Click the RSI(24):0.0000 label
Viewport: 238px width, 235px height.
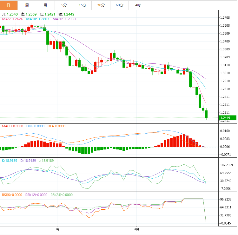62,195
